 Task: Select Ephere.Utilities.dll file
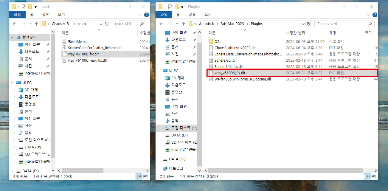point(228,66)
